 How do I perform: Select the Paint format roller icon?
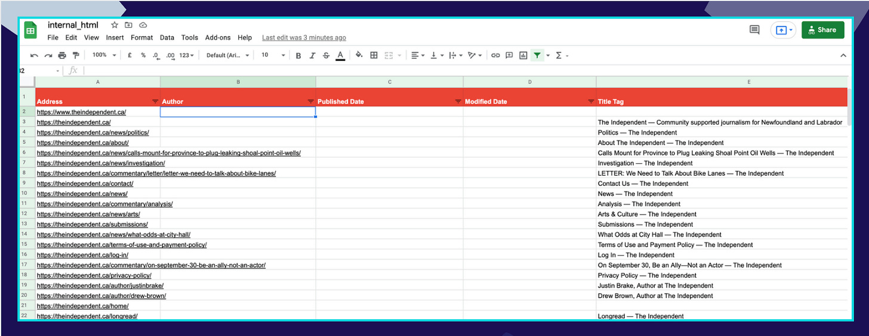point(76,55)
